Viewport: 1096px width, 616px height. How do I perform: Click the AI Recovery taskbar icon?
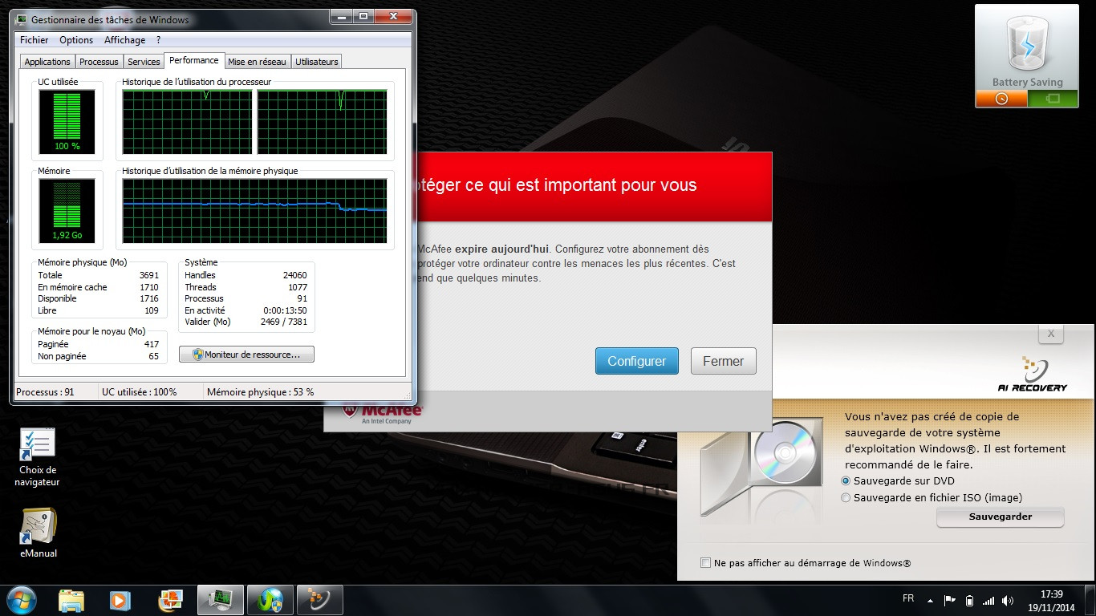click(319, 600)
